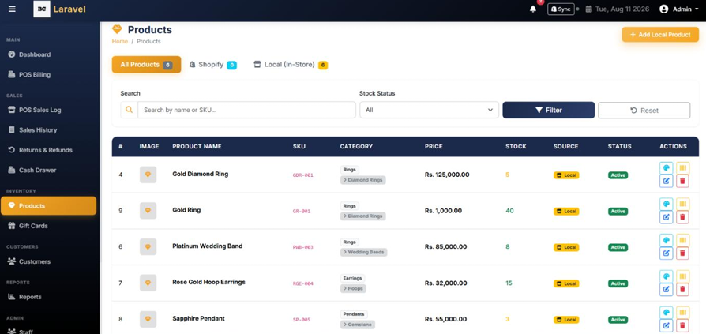706x334 pixels.
Task: Click the teal action icon for Rose Gold Hoop Earrings
Action: tap(667, 276)
